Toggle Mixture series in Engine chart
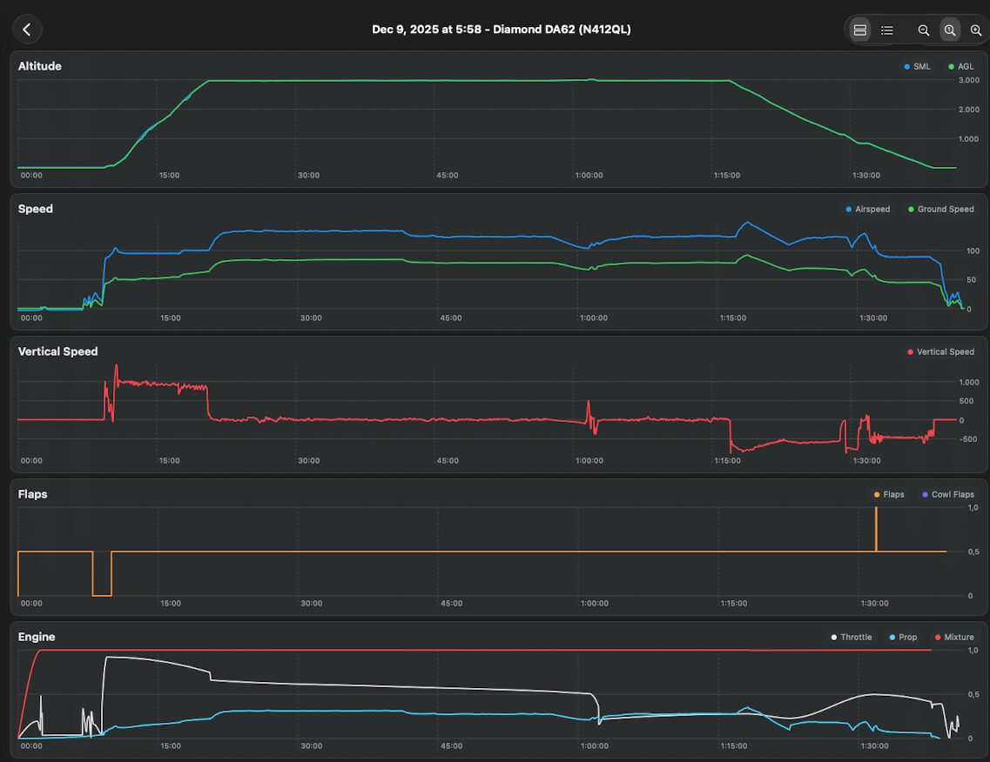Viewport: 990px width, 762px height. 953,638
